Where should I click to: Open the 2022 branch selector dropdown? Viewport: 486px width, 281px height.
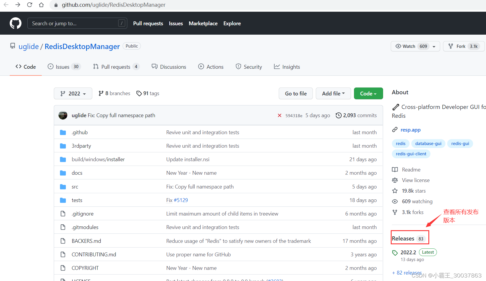pos(73,93)
